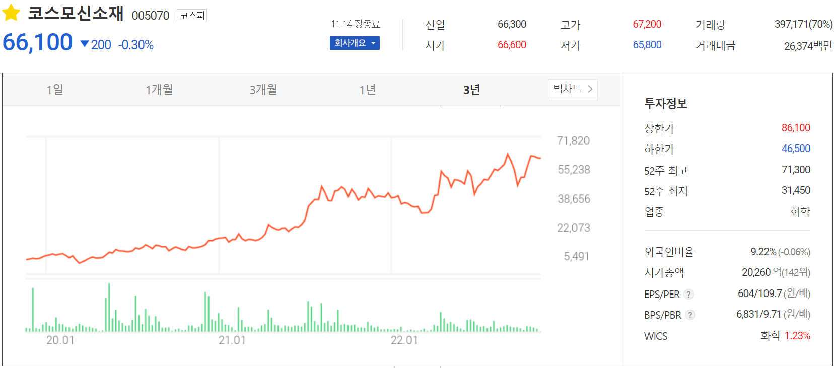Click the 고가 value 67,200
Viewport: 835px width, 368px height.
point(647,24)
